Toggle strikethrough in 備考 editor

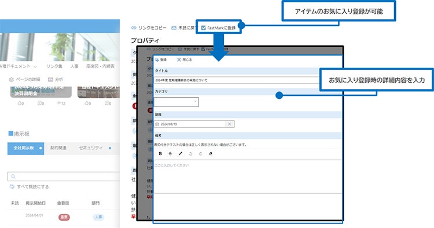tap(170, 153)
